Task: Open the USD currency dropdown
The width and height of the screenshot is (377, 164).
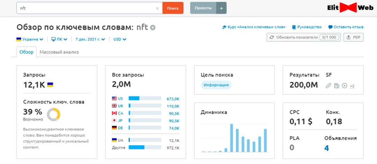Action: 120,39
